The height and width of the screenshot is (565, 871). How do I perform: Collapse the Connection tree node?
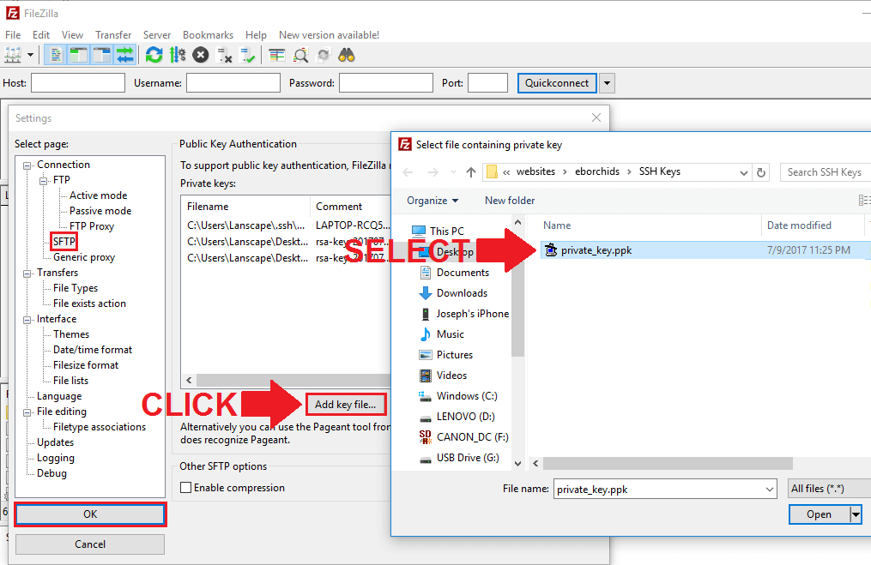[27, 165]
